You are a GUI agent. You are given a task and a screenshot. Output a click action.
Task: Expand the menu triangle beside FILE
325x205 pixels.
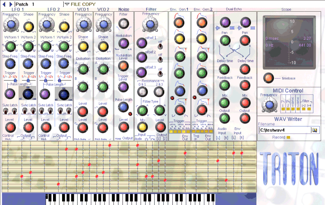pyautogui.click(x=67, y=4)
